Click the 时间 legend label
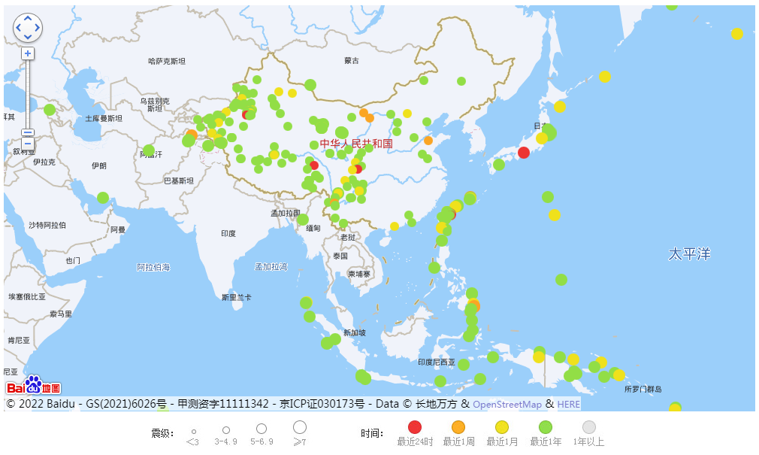 [372, 432]
